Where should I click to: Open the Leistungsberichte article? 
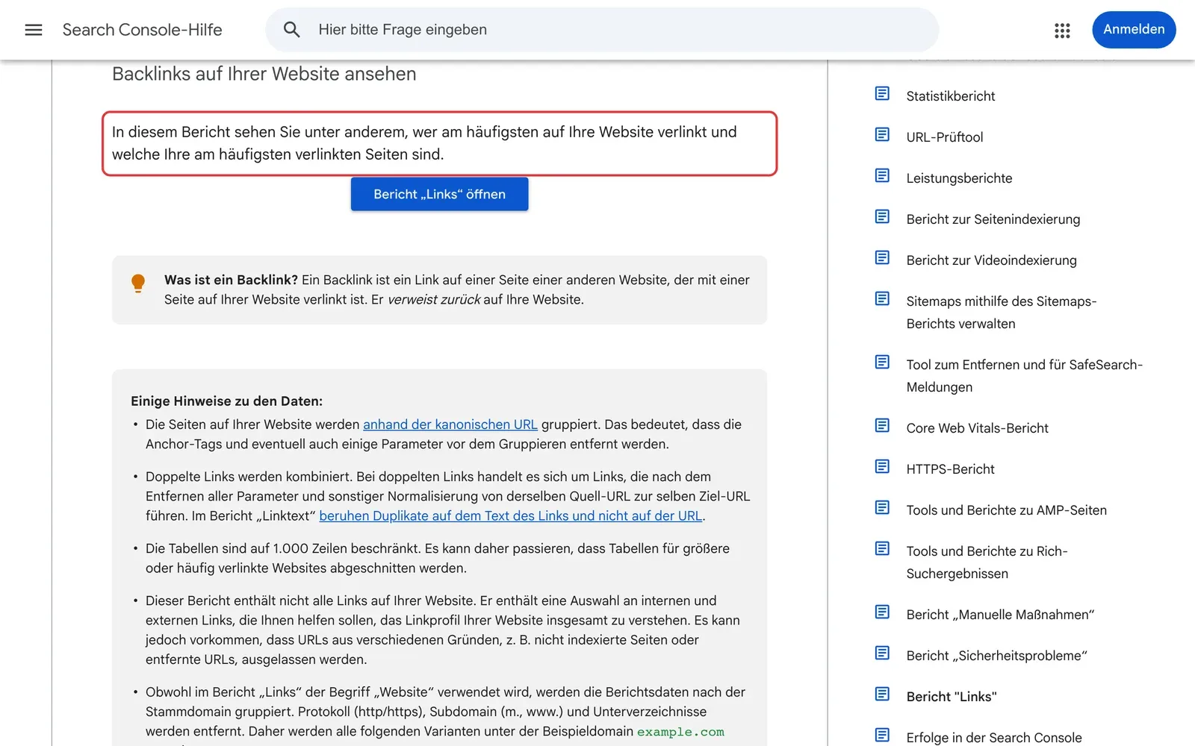(960, 178)
